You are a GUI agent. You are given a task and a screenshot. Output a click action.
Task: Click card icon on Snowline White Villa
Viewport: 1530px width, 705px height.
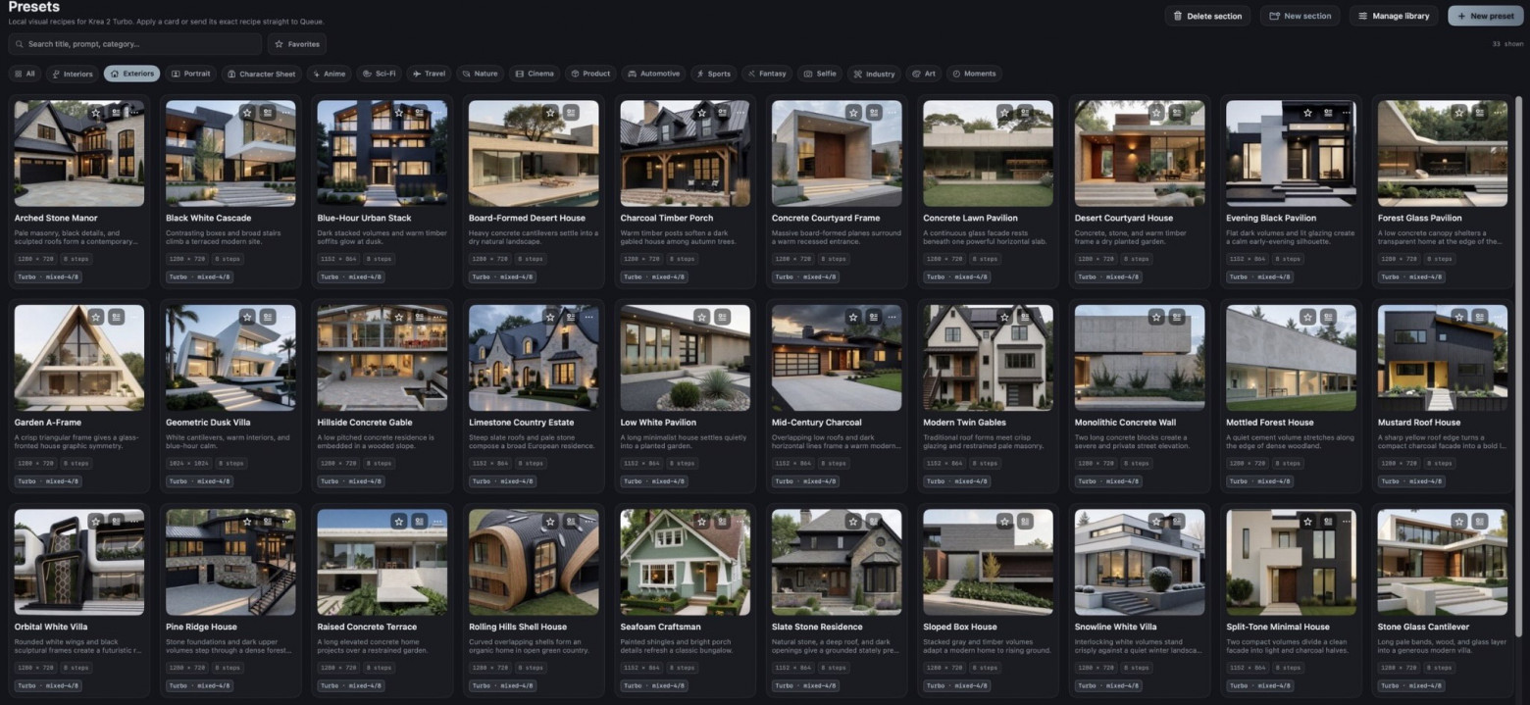[1177, 522]
